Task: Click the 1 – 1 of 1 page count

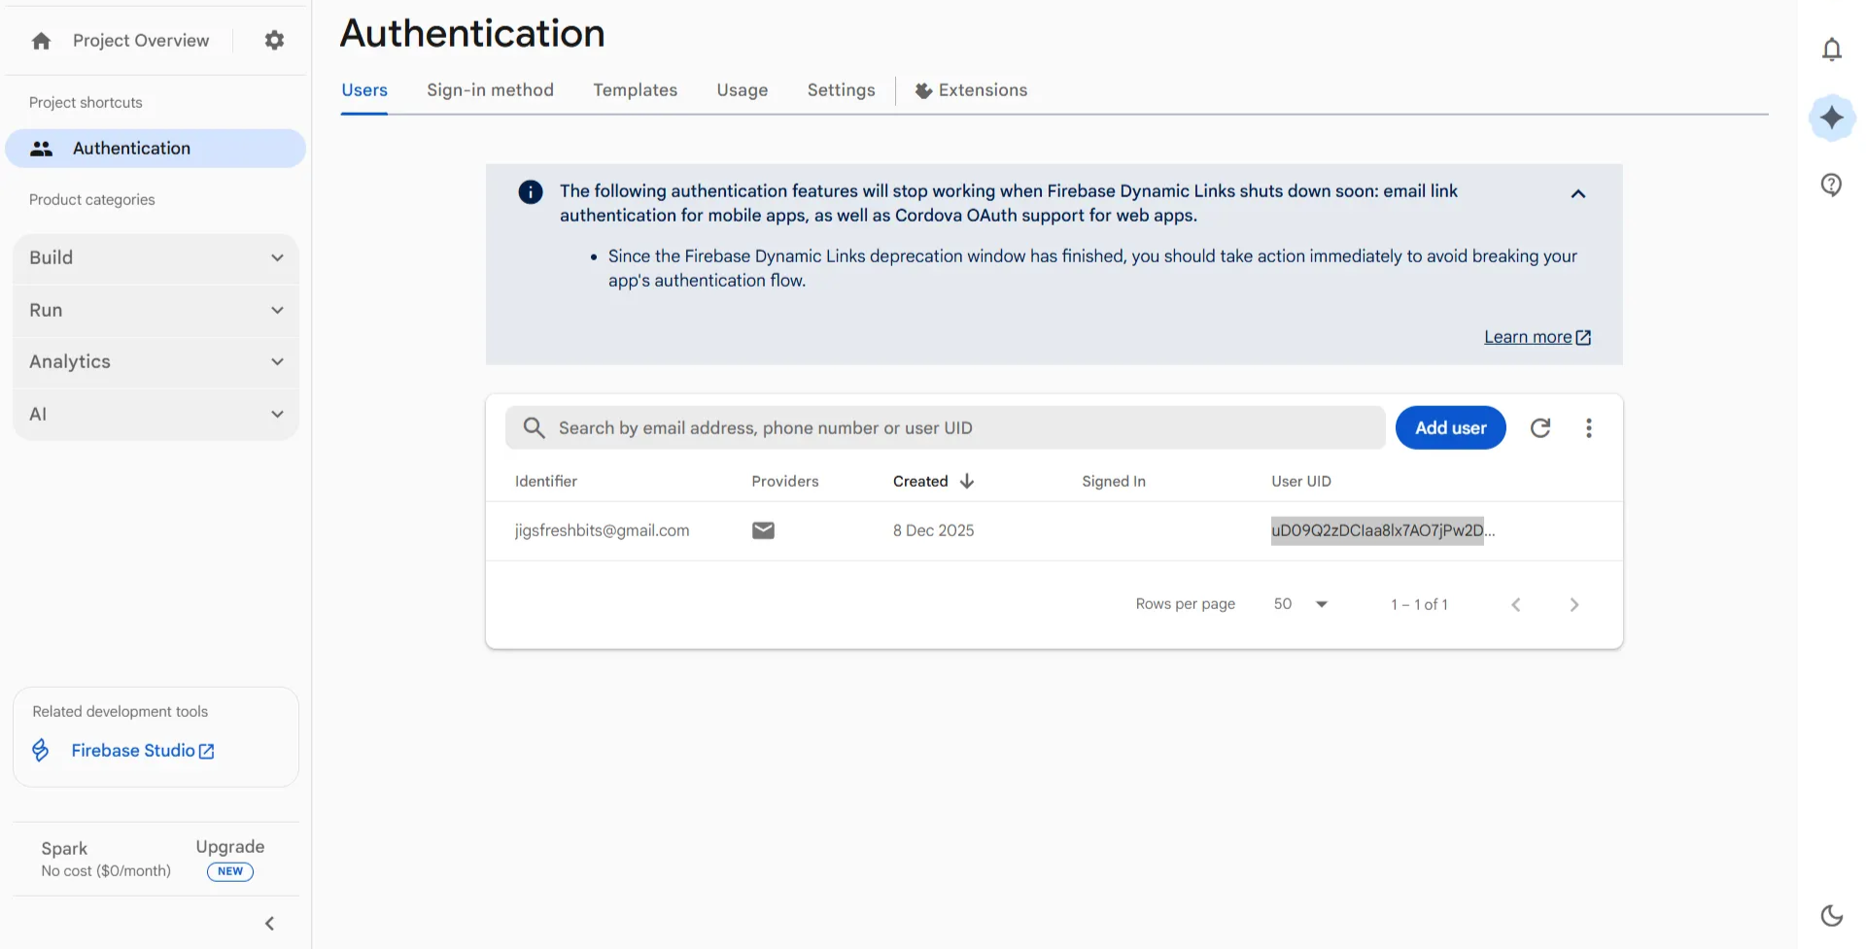Action: pos(1420,605)
